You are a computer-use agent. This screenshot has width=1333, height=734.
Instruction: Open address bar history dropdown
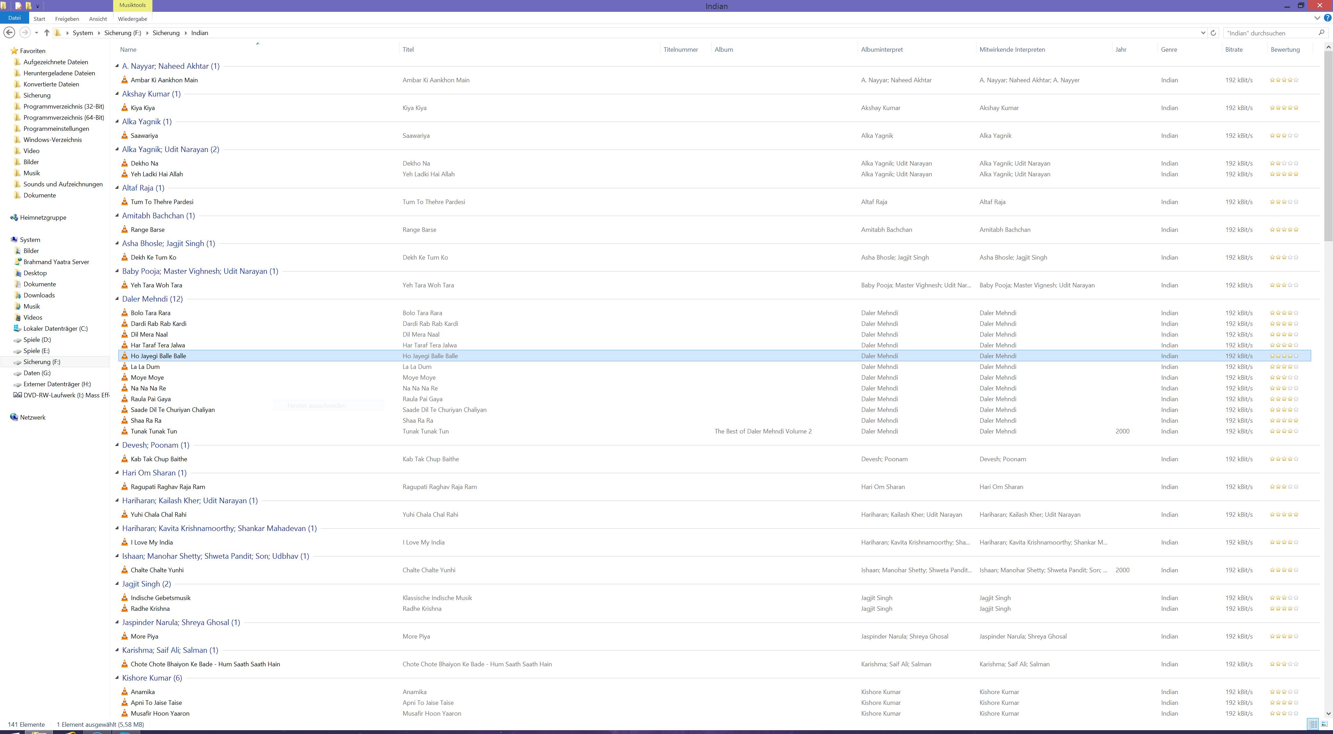pos(1202,33)
